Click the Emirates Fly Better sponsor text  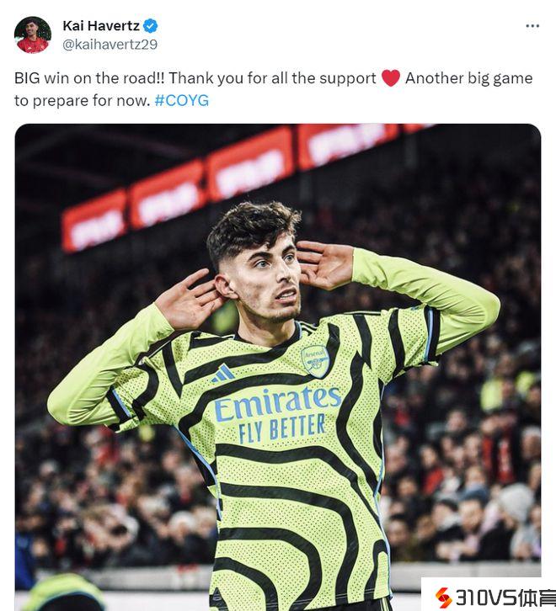tap(278, 416)
